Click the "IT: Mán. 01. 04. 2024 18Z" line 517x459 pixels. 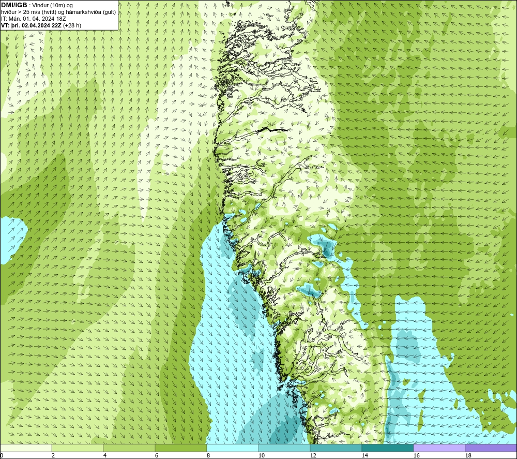click(x=33, y=19)
